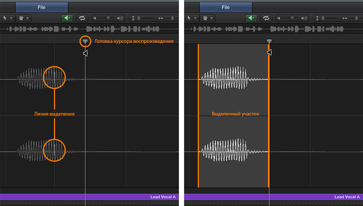Click the playhead head in left editor
This screenshot has height=206, width=363.
click(85, 41)
